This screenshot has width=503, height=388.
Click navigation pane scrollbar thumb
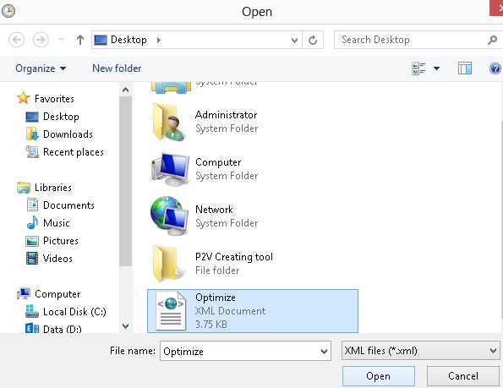(x=125, y=181)
